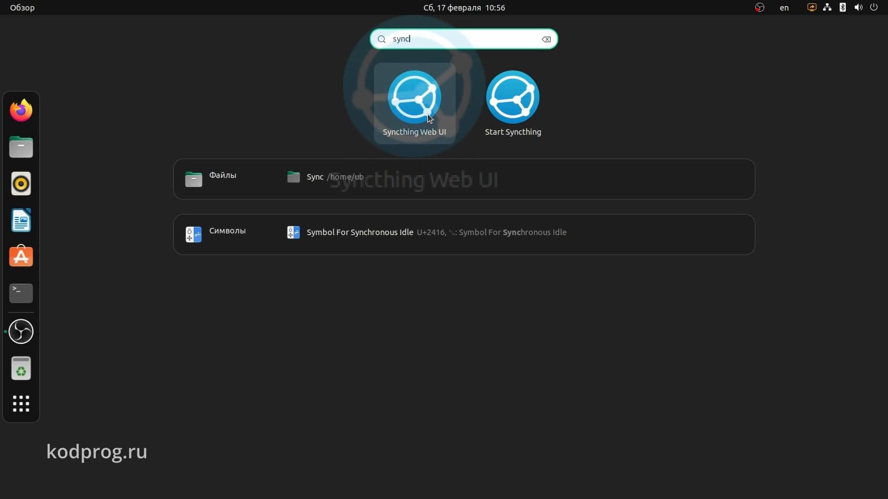Open Символы search provider

point(216,234)
